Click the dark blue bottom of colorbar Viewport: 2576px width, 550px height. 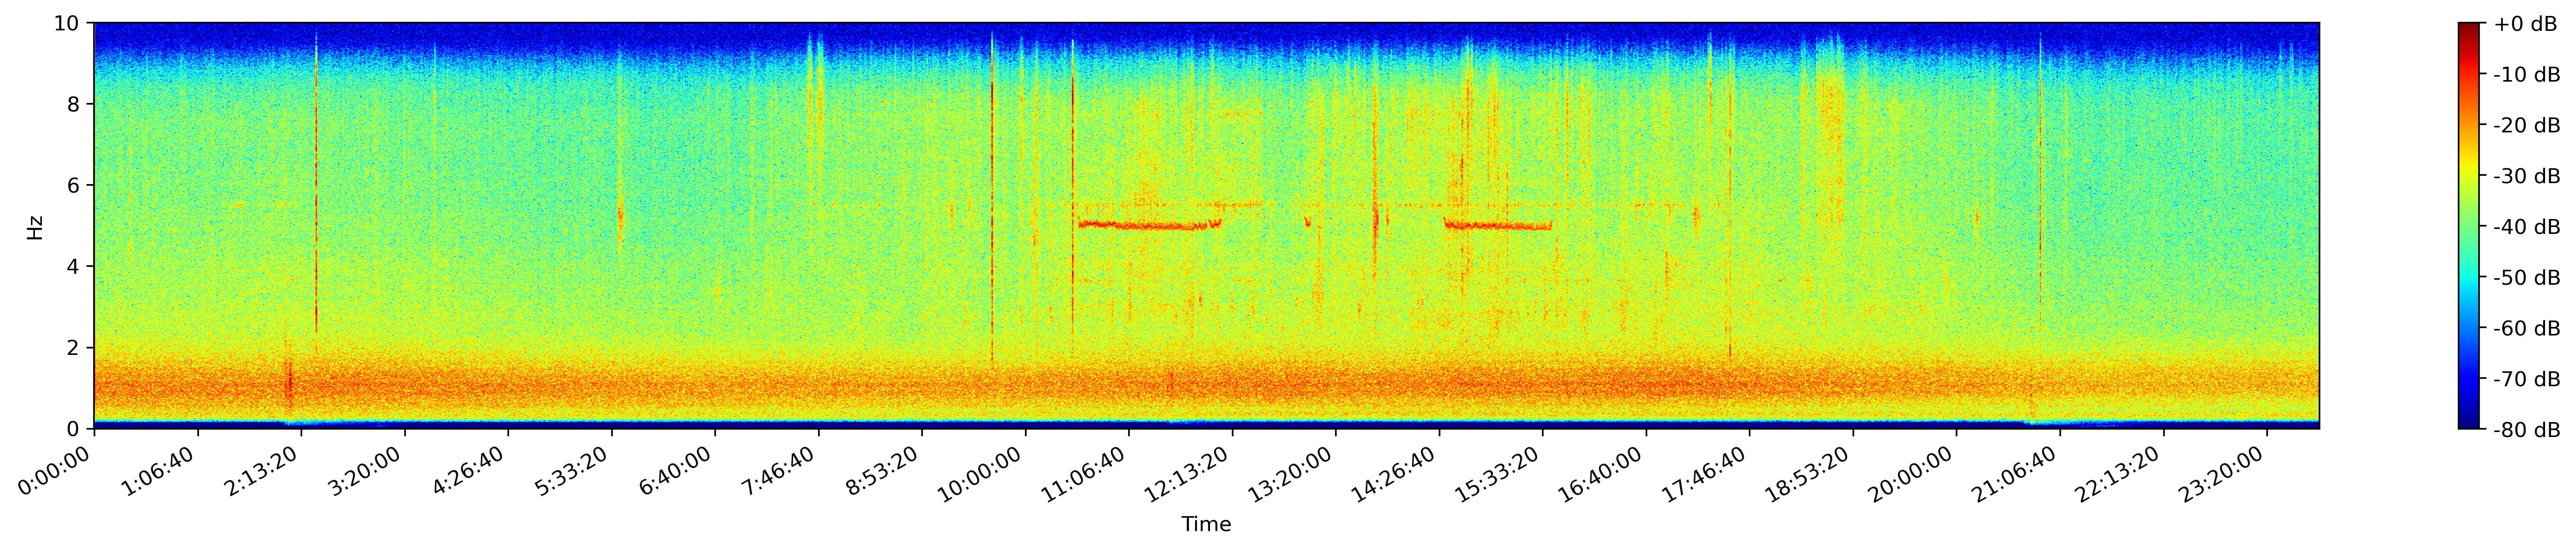point(2468,423)
